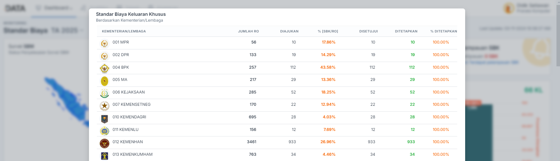Sort by Kementerian/Lembaga column header
This screenshot has height=161, width=560.
(124, 31)
